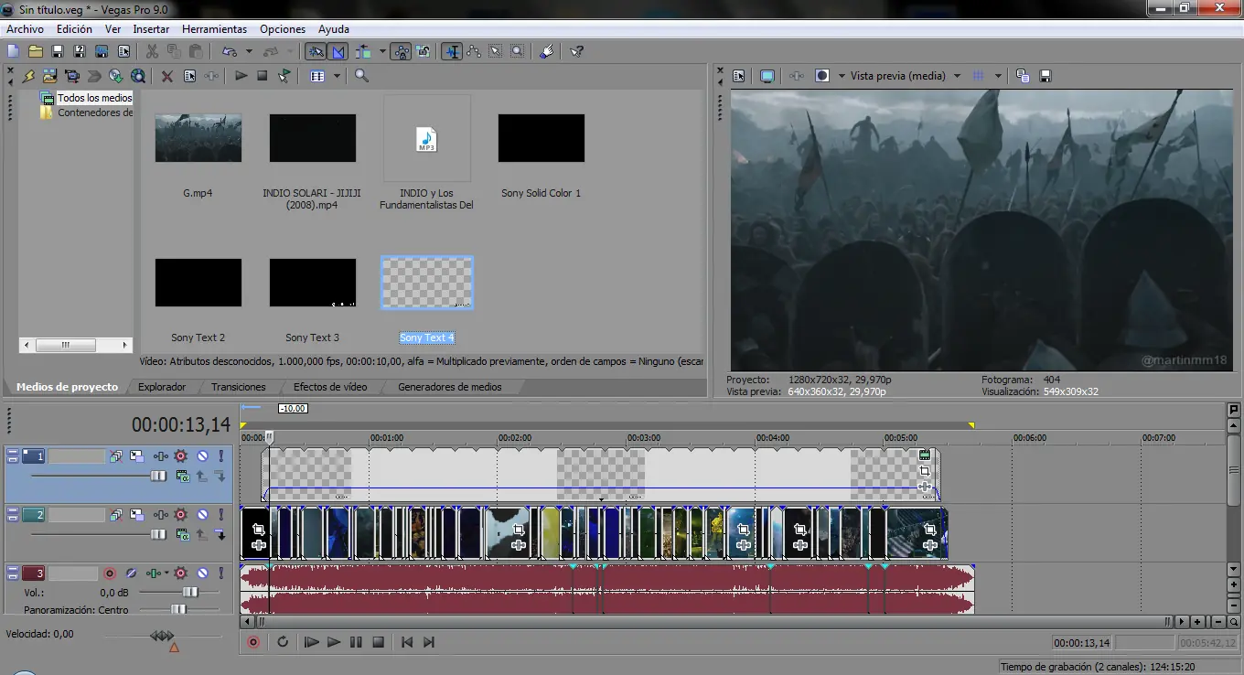Solo video track 2
The image size is (1244, 675).
click(220, 515)
